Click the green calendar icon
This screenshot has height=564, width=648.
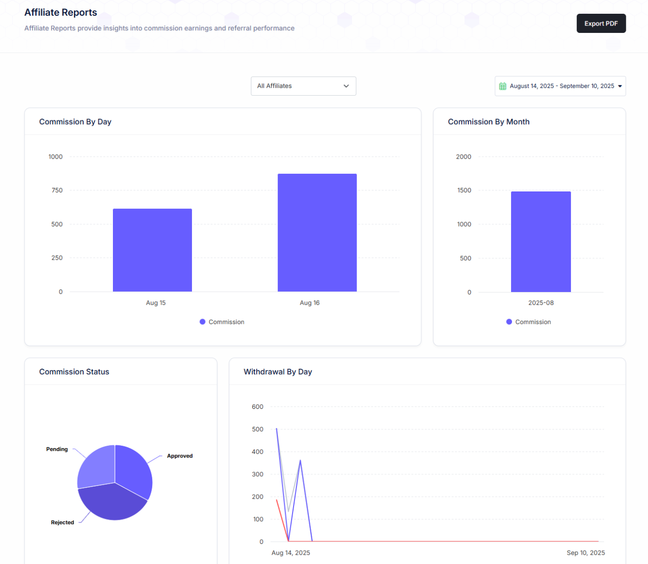point(503,86)
